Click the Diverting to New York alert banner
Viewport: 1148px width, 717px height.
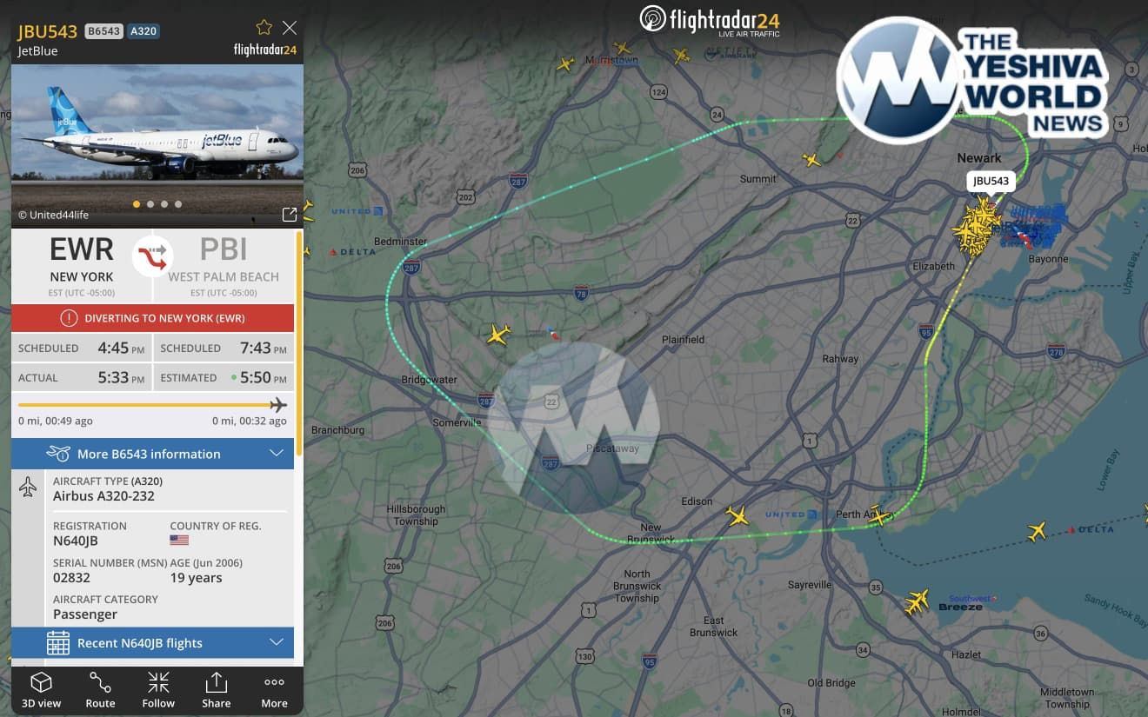152,318
